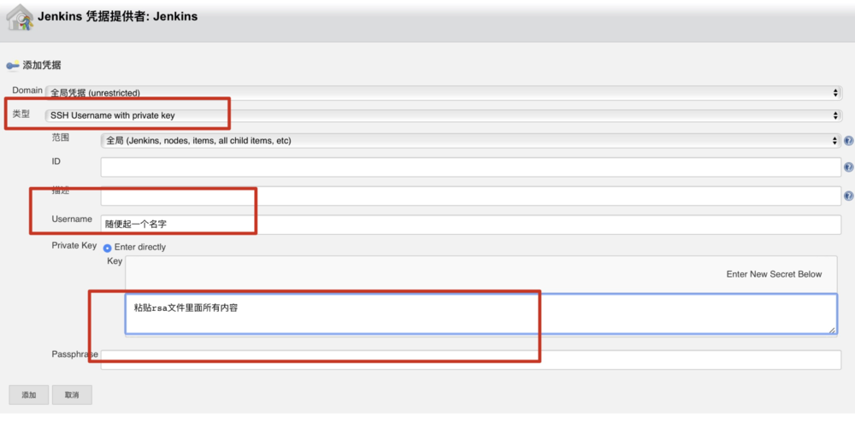The width and height of the screenshot is (855, 421).
Task: Select the Enter directly radio button
Action: [108, 248]
